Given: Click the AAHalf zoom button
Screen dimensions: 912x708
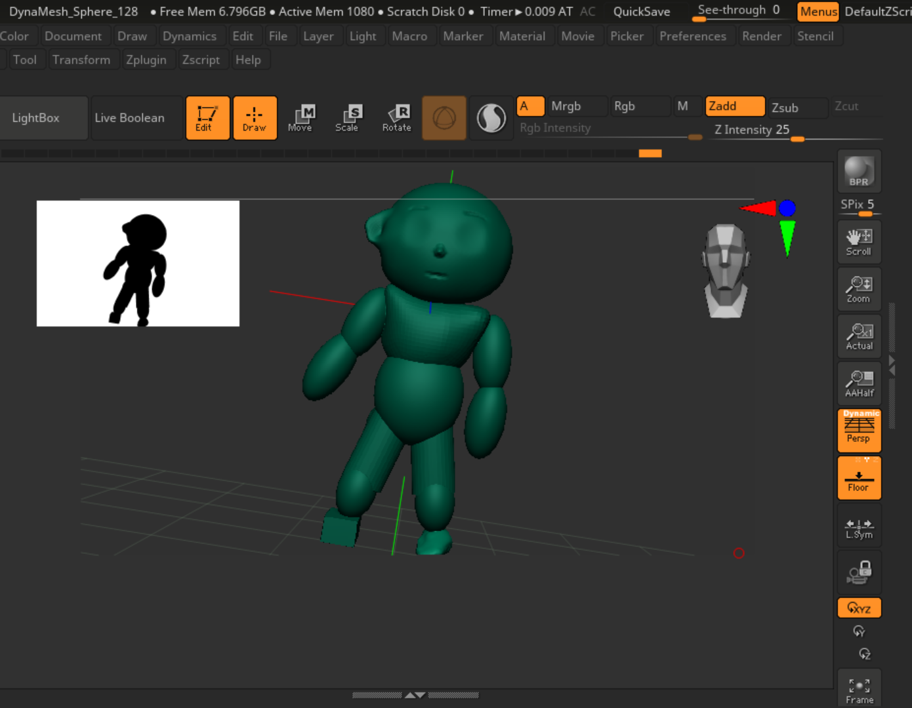Looking at the screenshot, I should tap(859, 383).
